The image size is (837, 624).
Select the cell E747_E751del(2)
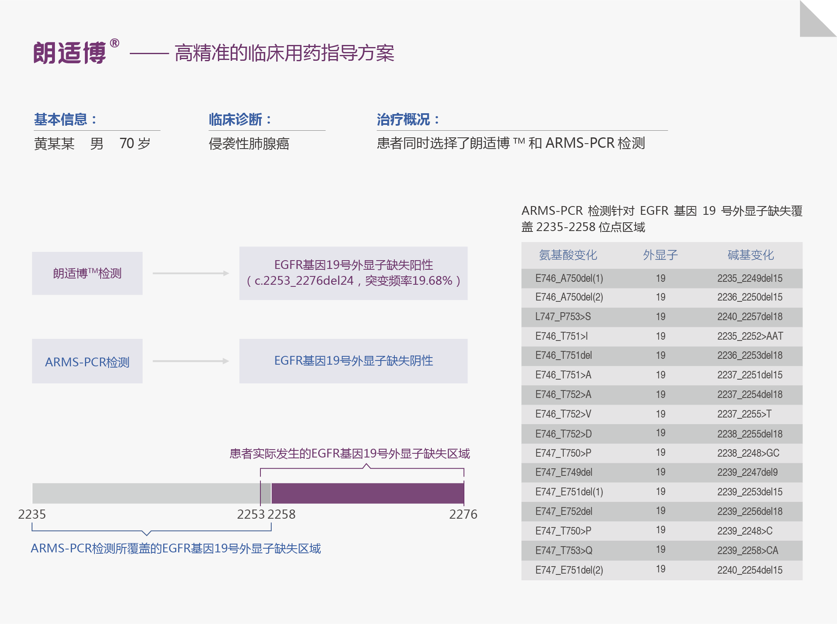570,570
